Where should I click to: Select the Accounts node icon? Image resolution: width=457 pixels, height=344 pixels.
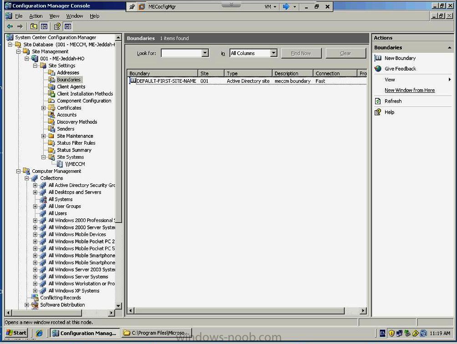tap(51, 115)
